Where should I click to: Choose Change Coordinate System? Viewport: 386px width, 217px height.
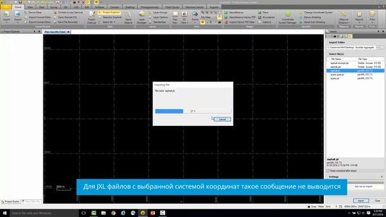coord(316,12)
